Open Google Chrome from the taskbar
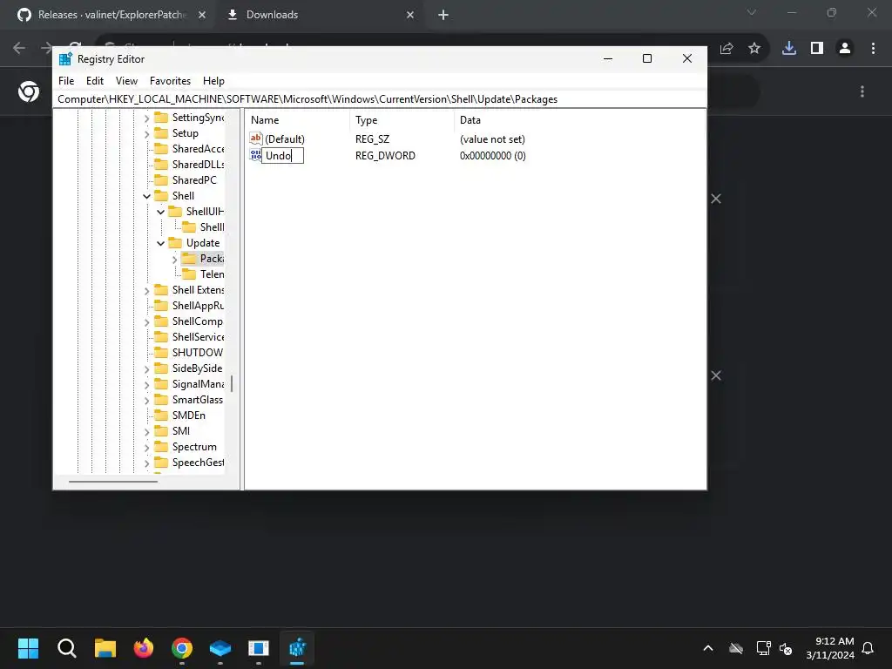Image resolution: width=892 pixels, height=669 pixels. point(182,648)
